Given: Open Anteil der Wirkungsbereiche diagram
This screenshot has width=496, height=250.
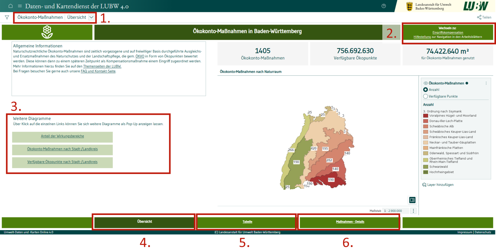Looking at the screenshot, I should (62, 136).
